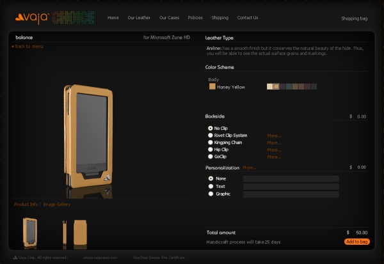Open GeoTrust Secure Site Certificate link
The image size is (384, 264).
[159, 258]
